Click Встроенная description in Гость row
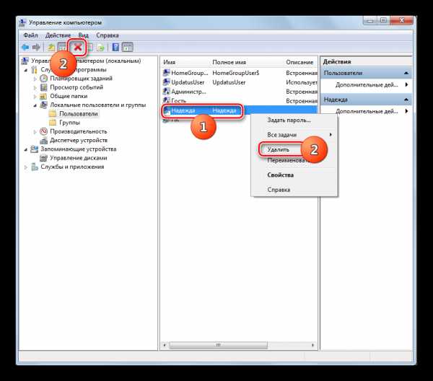This screenshot has width=433, height=381. point(302,101)
